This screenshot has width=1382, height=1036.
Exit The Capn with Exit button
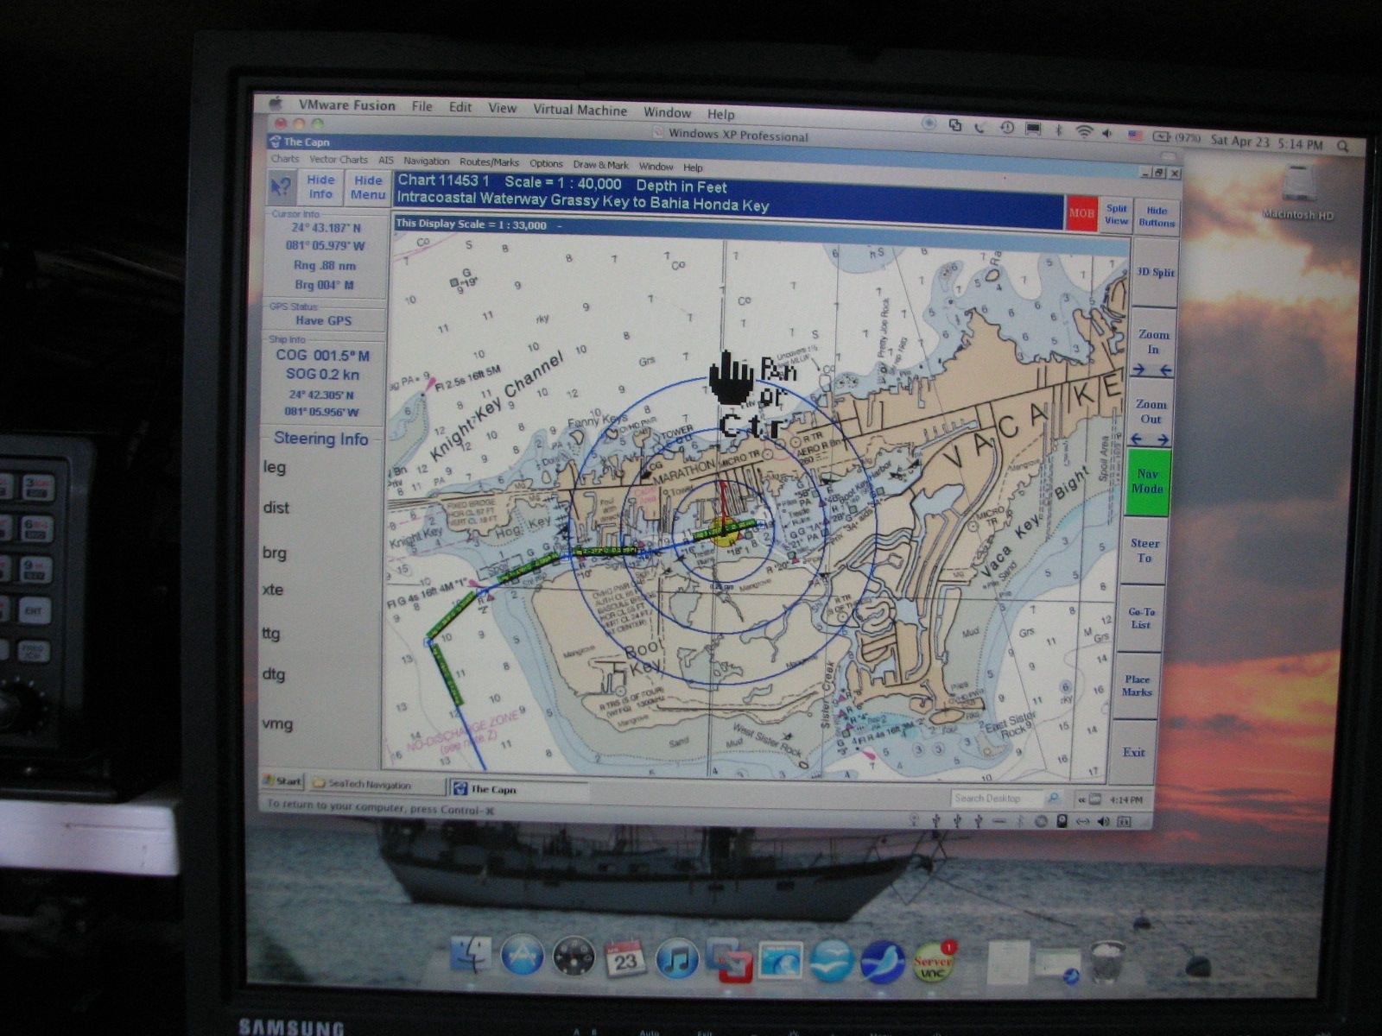[1134, 752]
